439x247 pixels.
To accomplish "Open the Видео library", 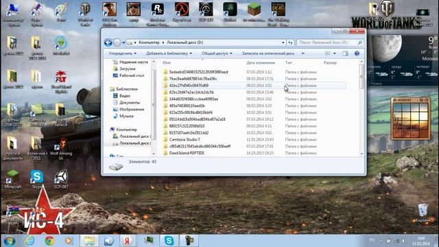I will (x=122, y=96).
